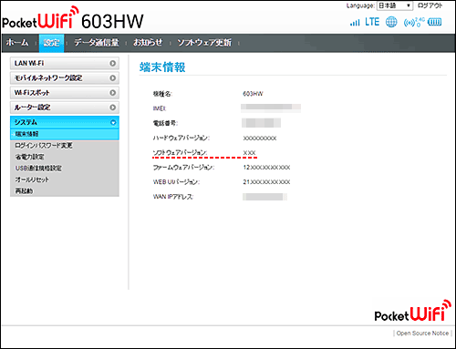The image size is (456, 349).
Task: Click the ログアウト link
Action: (x=430, y=5)
